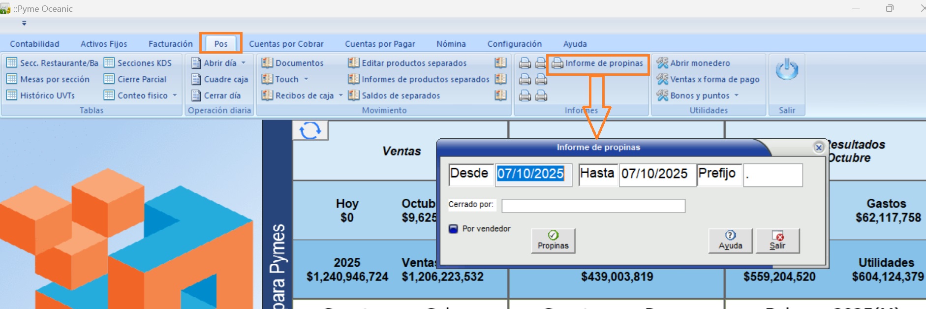This screenshot has height=309, width=926.
Task: Expand the Abrir día dropdown arrow
Action: (244, 63)
